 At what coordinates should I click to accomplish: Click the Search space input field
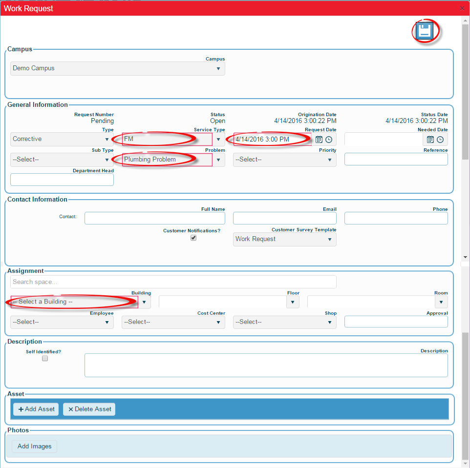[x=173, y=282]
